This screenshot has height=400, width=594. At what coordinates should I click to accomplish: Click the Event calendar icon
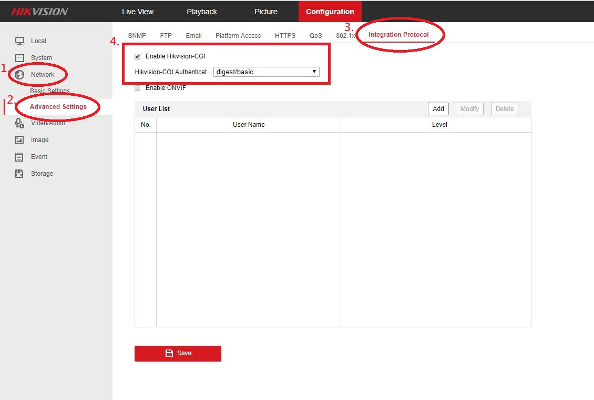19,157
